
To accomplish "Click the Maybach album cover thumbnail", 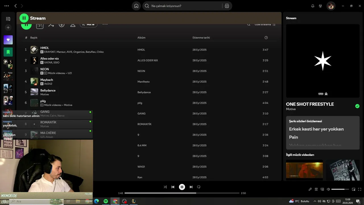I will [x=34, y=81].
